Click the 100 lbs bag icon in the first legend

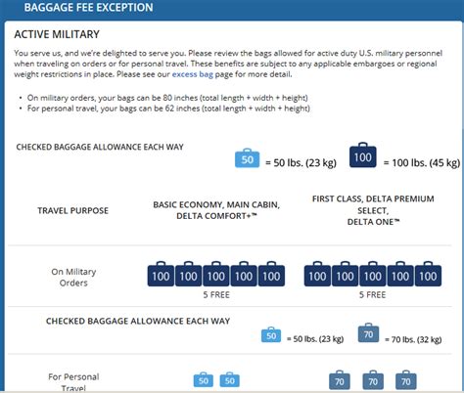click(x=363, y=155)
